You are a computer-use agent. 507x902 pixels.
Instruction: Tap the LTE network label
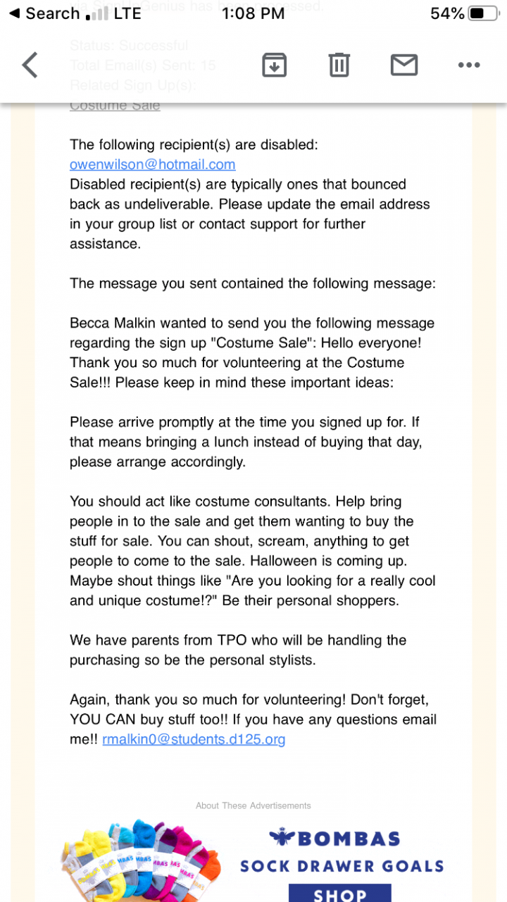(x=127, y=13)
